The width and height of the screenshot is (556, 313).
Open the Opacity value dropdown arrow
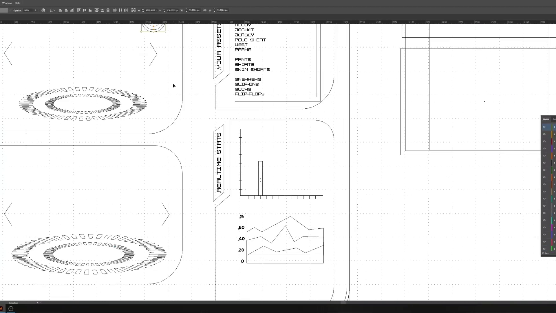[36, 10]
